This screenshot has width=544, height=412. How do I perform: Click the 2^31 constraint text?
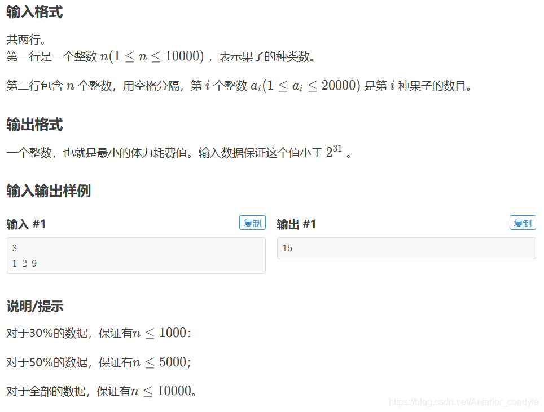point(334,150)
